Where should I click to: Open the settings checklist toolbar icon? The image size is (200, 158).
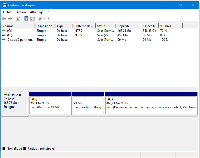47,18
